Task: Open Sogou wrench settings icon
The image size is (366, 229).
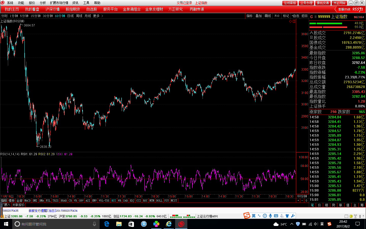Action: (293, 216)
